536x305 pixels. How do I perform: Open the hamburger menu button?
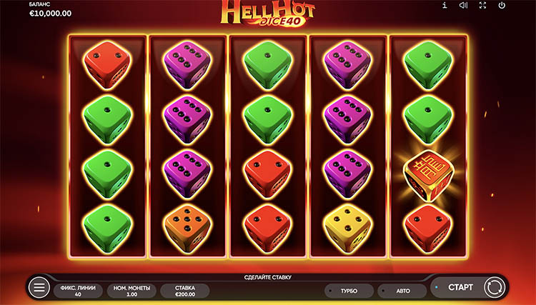coord(39,287)
